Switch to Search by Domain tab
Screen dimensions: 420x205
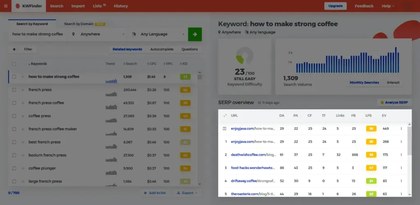pos(84,24)
